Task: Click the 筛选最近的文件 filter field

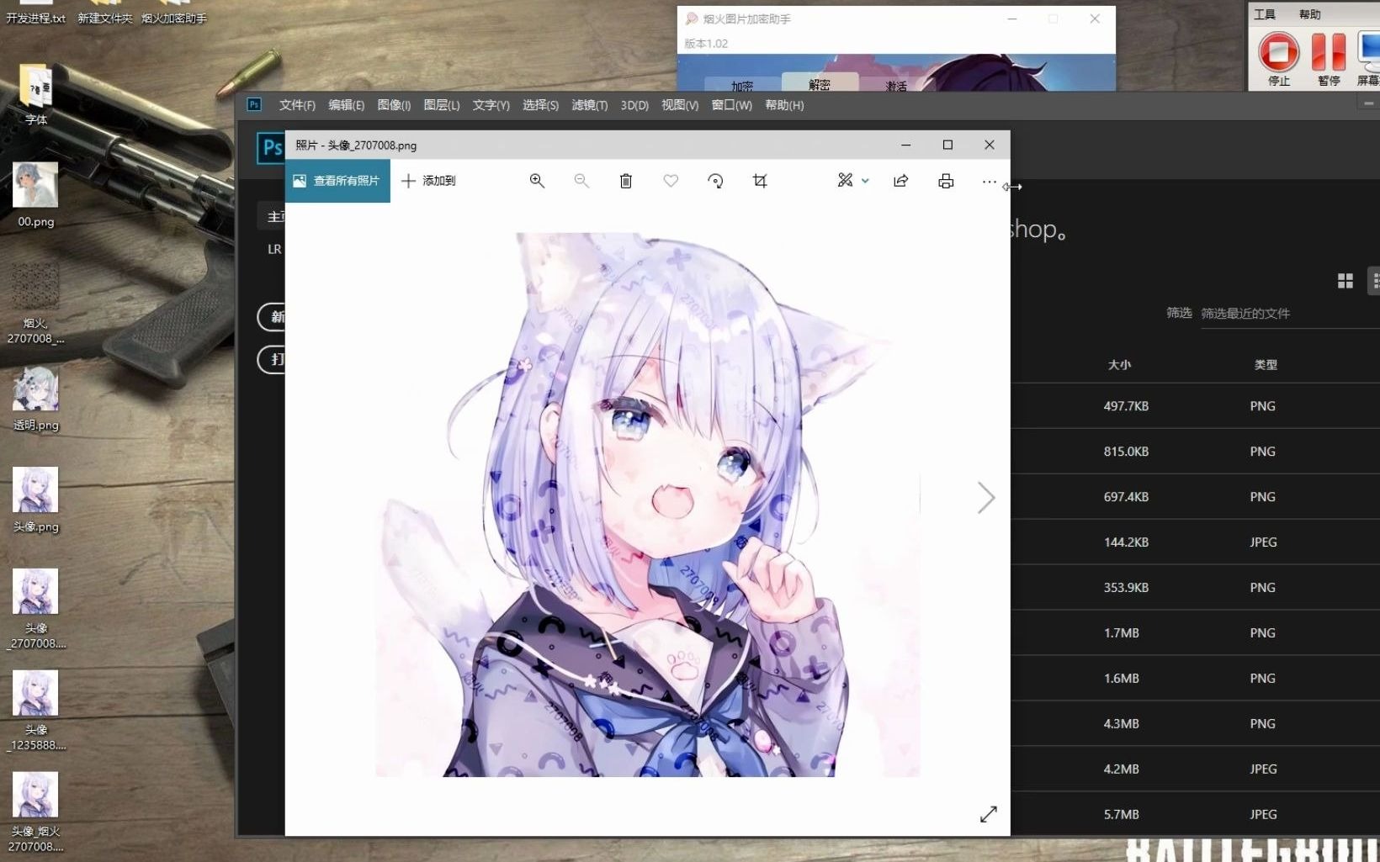Action: click(1289, 314)
